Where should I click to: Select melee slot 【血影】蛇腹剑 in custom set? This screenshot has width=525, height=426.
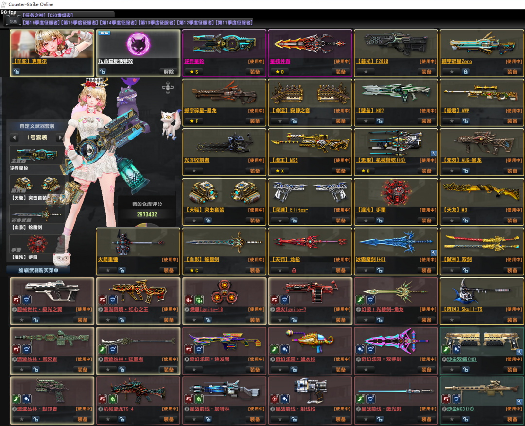point(37,215)
